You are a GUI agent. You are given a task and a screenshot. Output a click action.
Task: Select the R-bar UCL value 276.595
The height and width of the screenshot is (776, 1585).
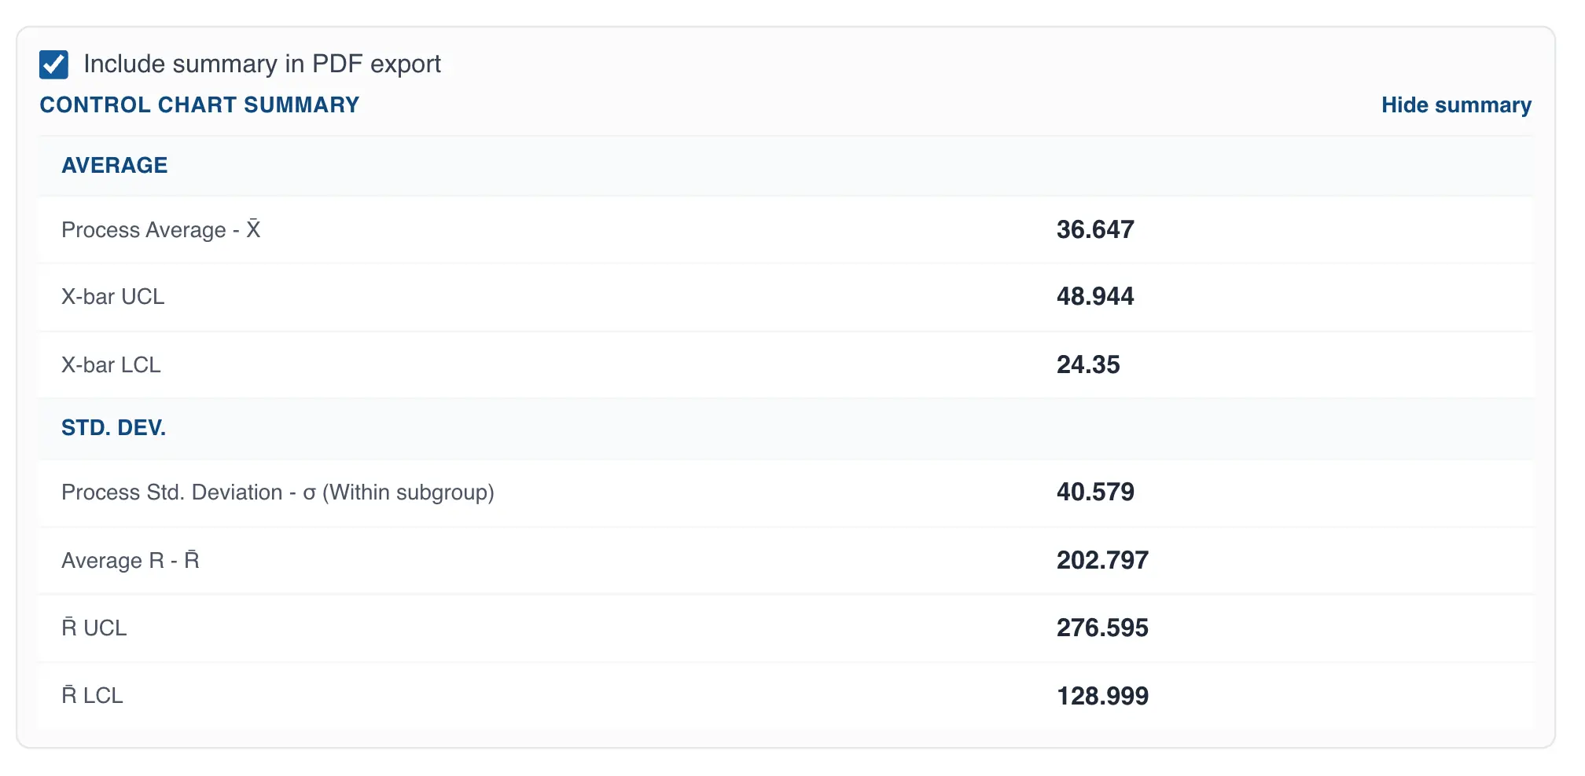tap(1101, 628)
